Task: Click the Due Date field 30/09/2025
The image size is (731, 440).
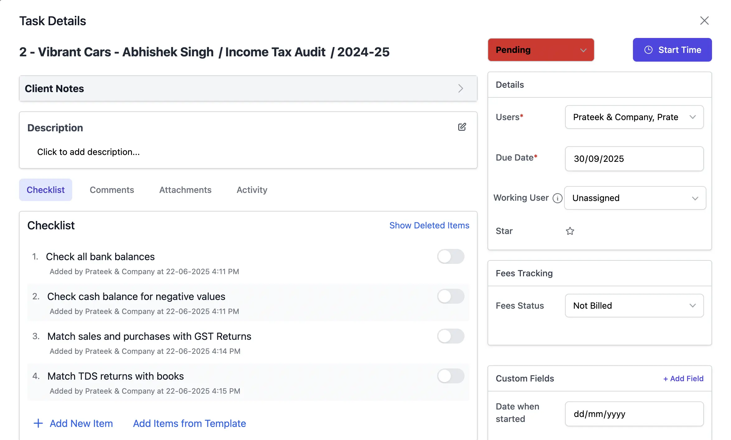Action: (634, 159)
